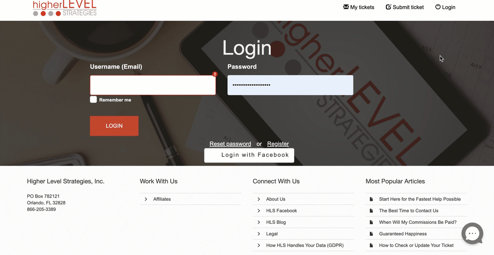Screen dimensions: 494x255
Task: Click the red error icon on Username field
Action: click(x=215, y=74)
